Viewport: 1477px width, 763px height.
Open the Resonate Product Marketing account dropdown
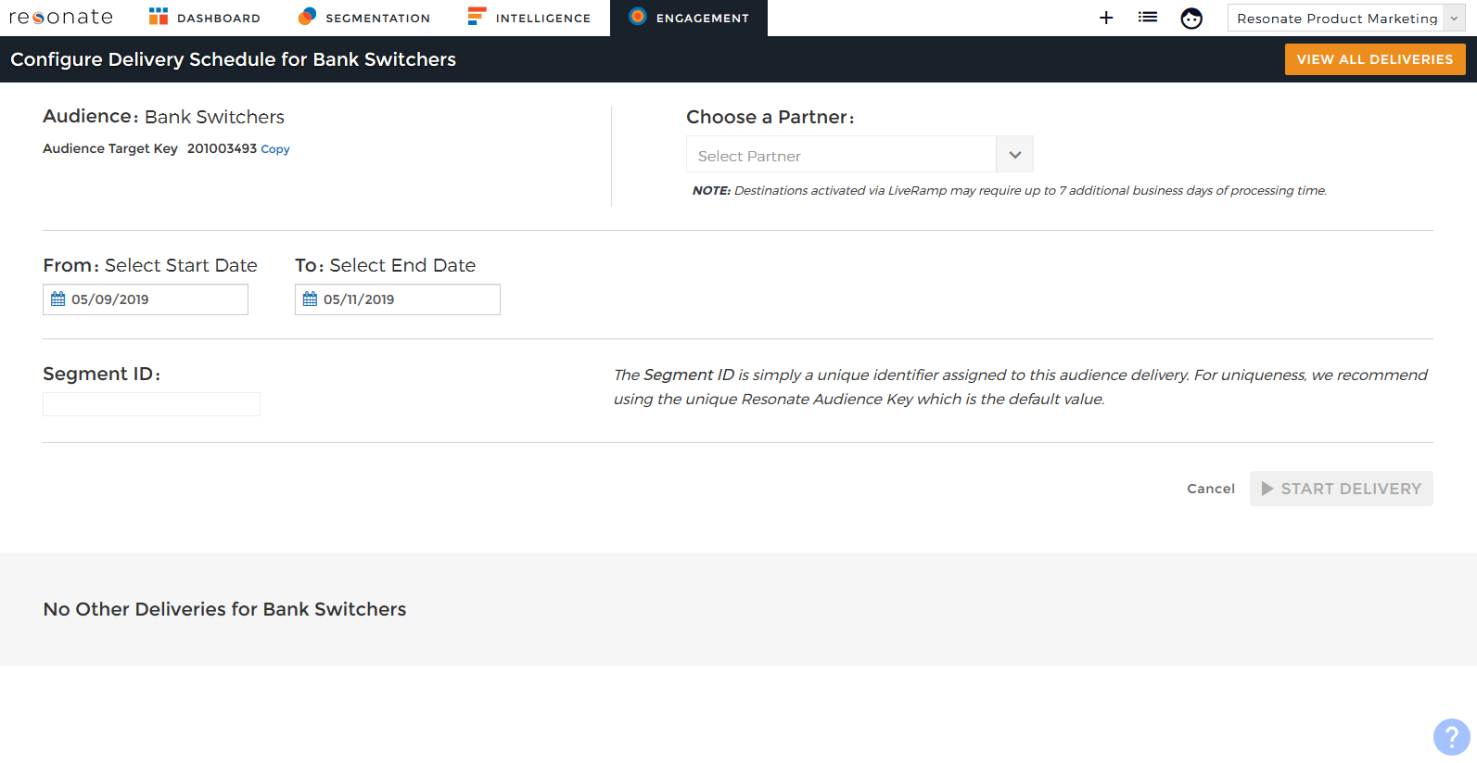[1346, 18]
